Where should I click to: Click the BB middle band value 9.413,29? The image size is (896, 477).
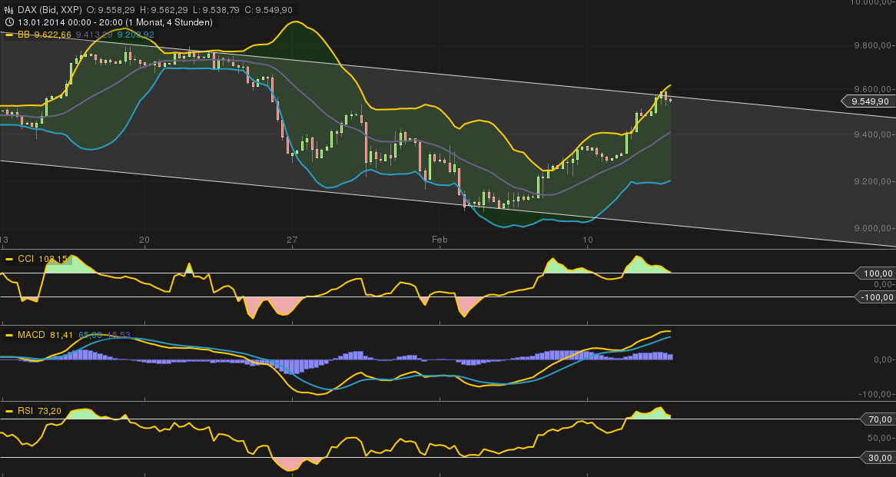pos(95,35)
